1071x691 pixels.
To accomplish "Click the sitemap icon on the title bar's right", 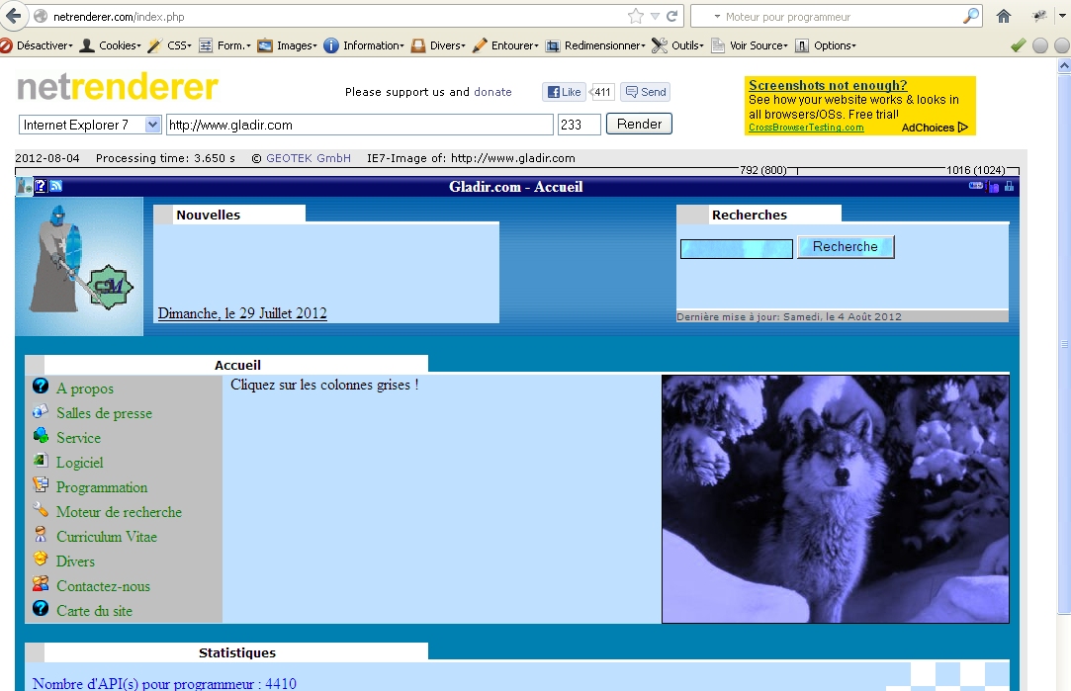I will (x=1009, y=186).
